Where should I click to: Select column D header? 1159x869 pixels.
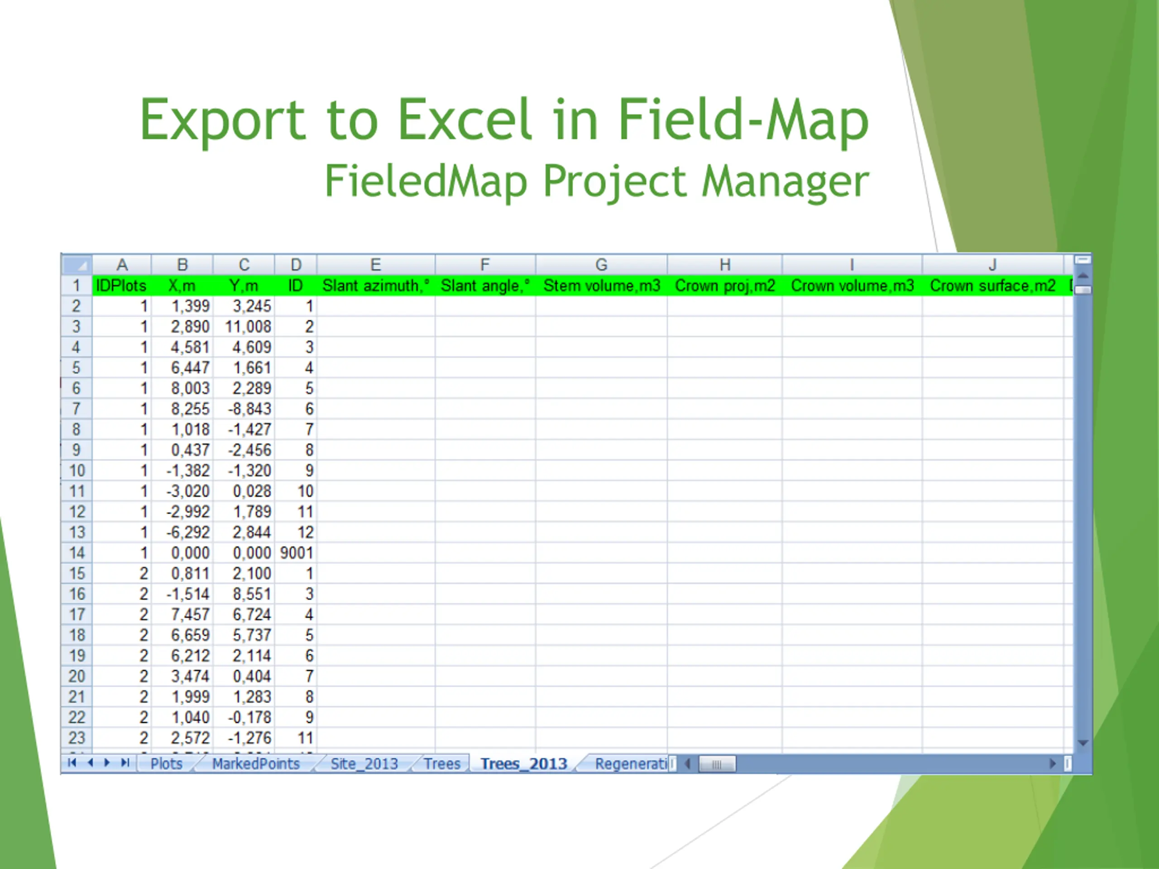coord(296,264)
